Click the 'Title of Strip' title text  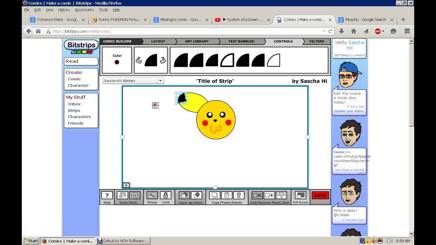pyautogui.click(x=215, y=81)
